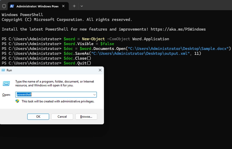Click OK in the Run dialog
Screen dimensions: 232x149
(38, 117)
